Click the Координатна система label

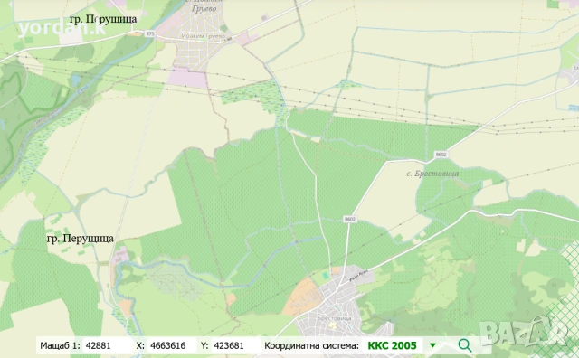coord(311,346)
